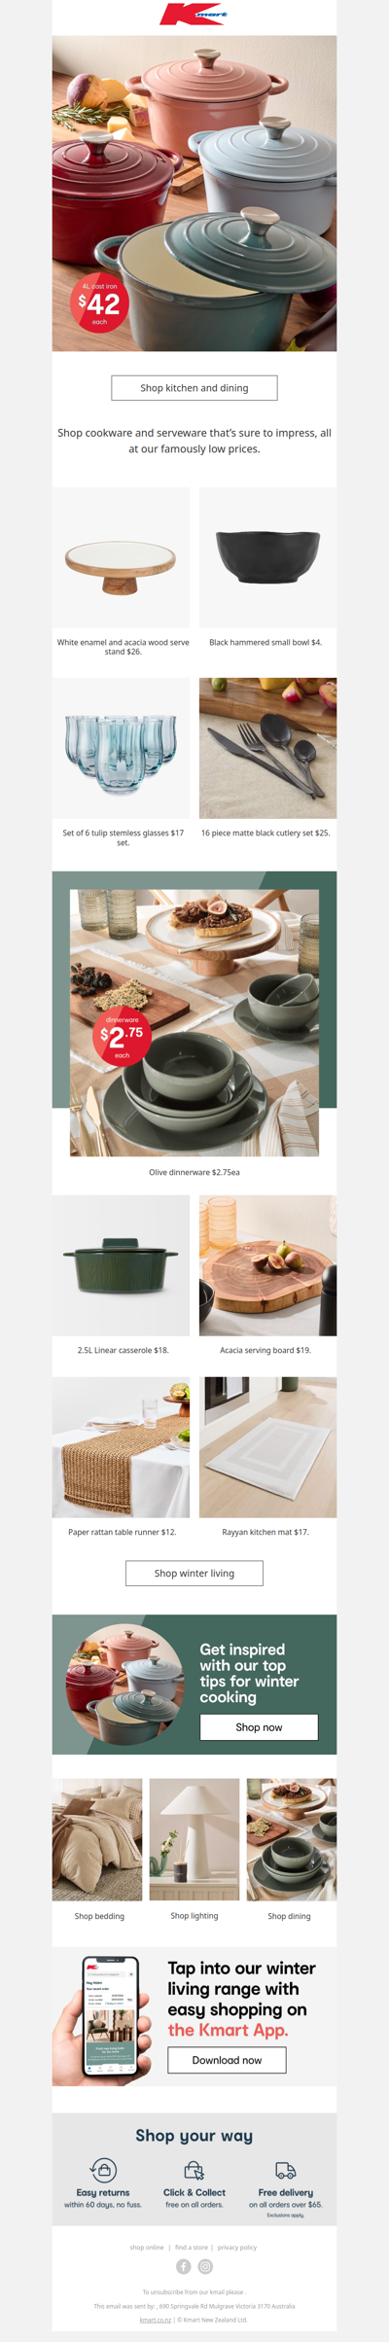Open the Facebook social icon

[183, 2266]
